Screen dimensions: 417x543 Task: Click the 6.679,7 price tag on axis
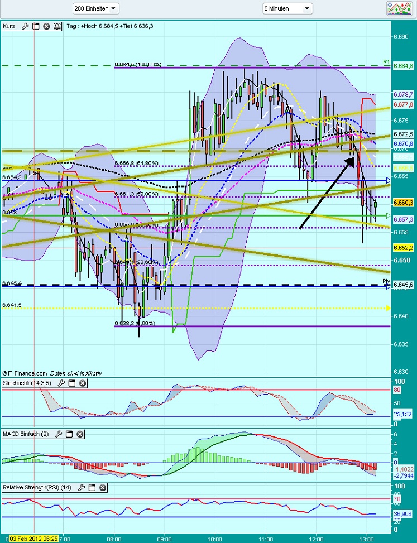coord(403,94)
